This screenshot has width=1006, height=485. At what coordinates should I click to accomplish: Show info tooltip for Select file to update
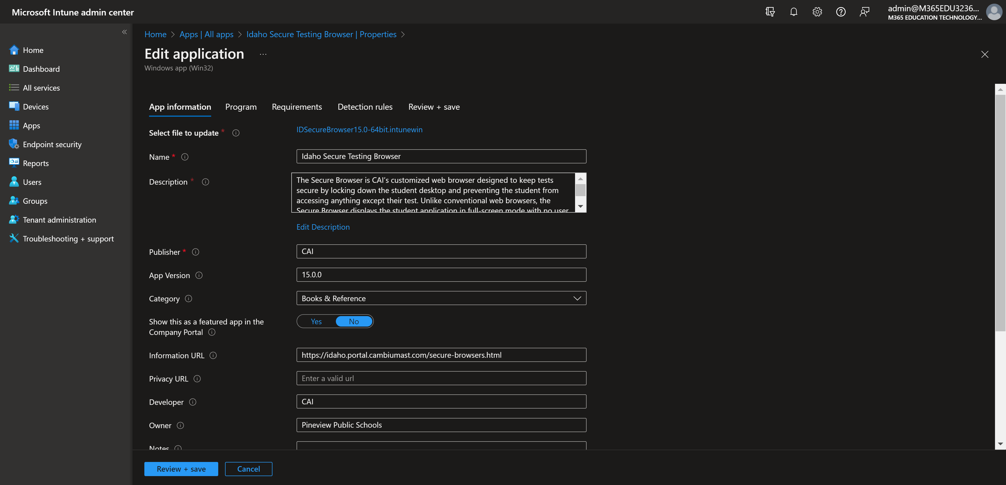click(236, 133)
